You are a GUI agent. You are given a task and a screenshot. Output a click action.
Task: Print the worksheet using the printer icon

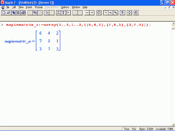pyautogui.click(x=23, y=13)
